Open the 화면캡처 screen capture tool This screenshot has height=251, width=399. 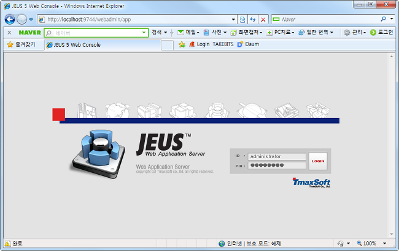246,33
